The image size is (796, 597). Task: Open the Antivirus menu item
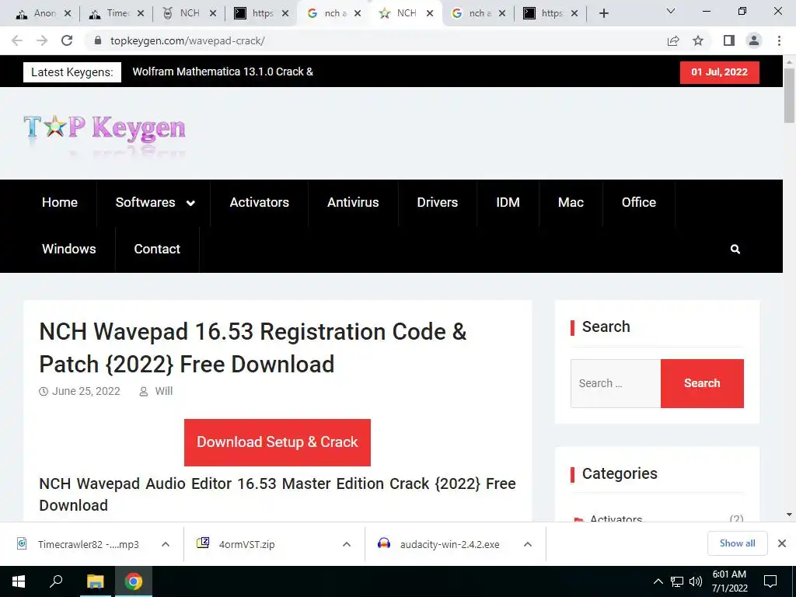click(353, 203)
